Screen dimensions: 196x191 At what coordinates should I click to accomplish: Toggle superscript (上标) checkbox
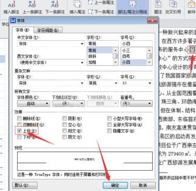tap(19, 130)
